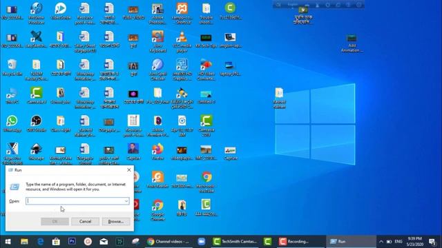Click the Browse... button
Viewport: 442px width, 248px height.
point(116,222)
